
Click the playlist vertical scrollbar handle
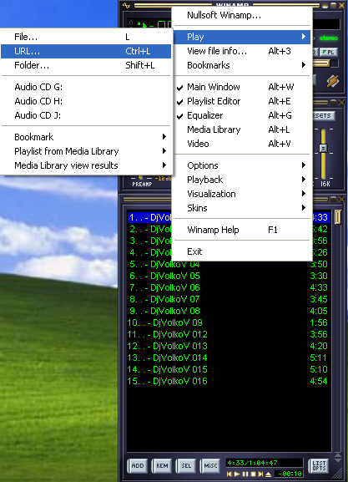(x=337, y=217)
